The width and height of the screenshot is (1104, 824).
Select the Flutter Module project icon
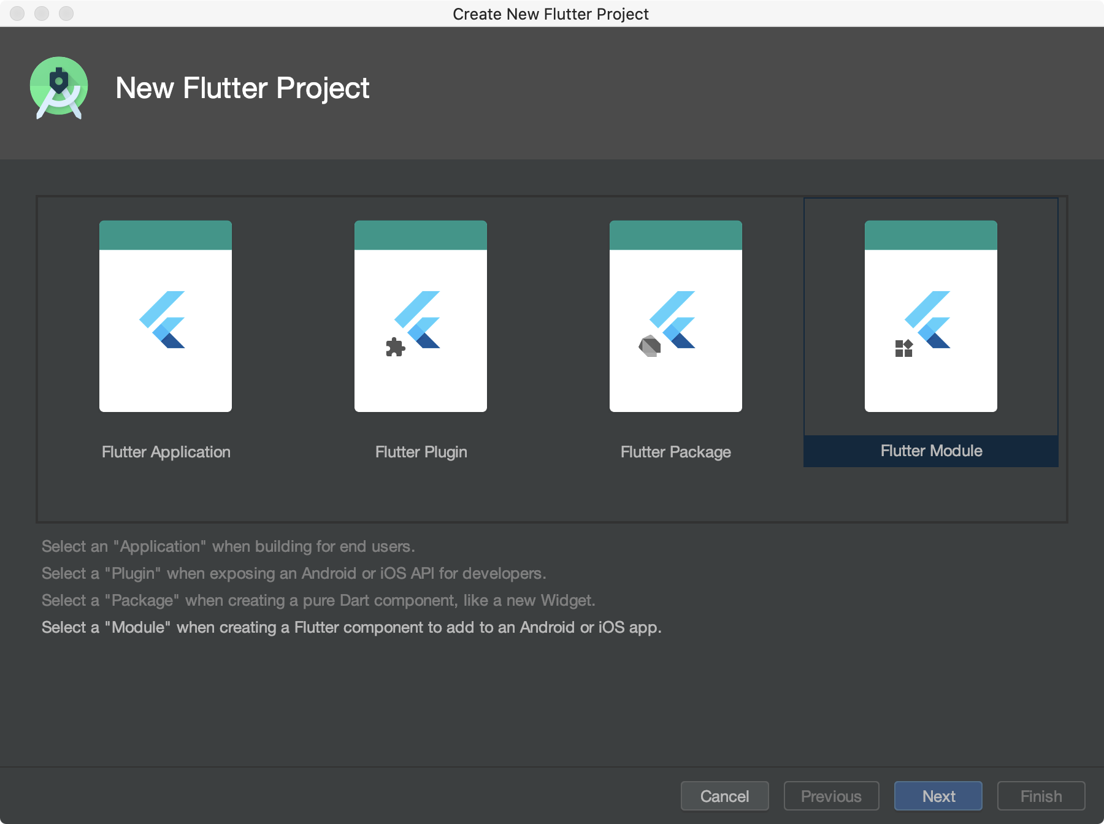pyautogui.click(x=931, y=316)
